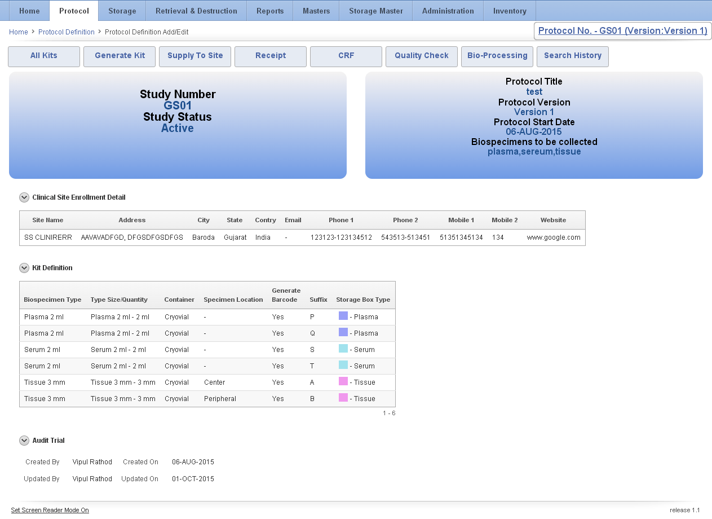Collapse the Audit Trial section

(24, 441)
